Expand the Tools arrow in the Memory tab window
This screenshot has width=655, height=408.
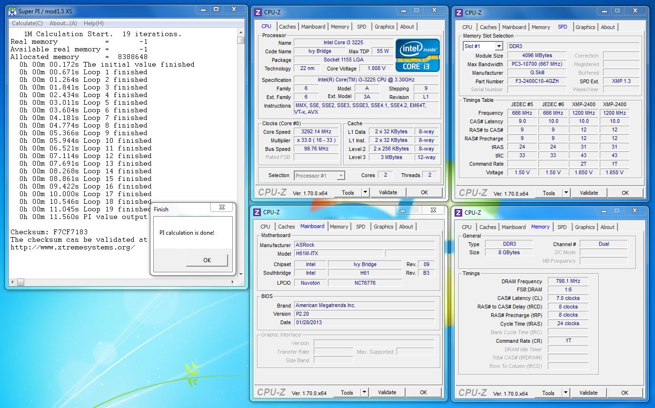coord(566,393)
